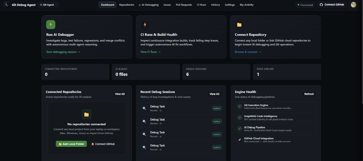Open the user profile avatar
This screenshot has width=363, height=161.
pyautogui.click(x=353, y=5)
